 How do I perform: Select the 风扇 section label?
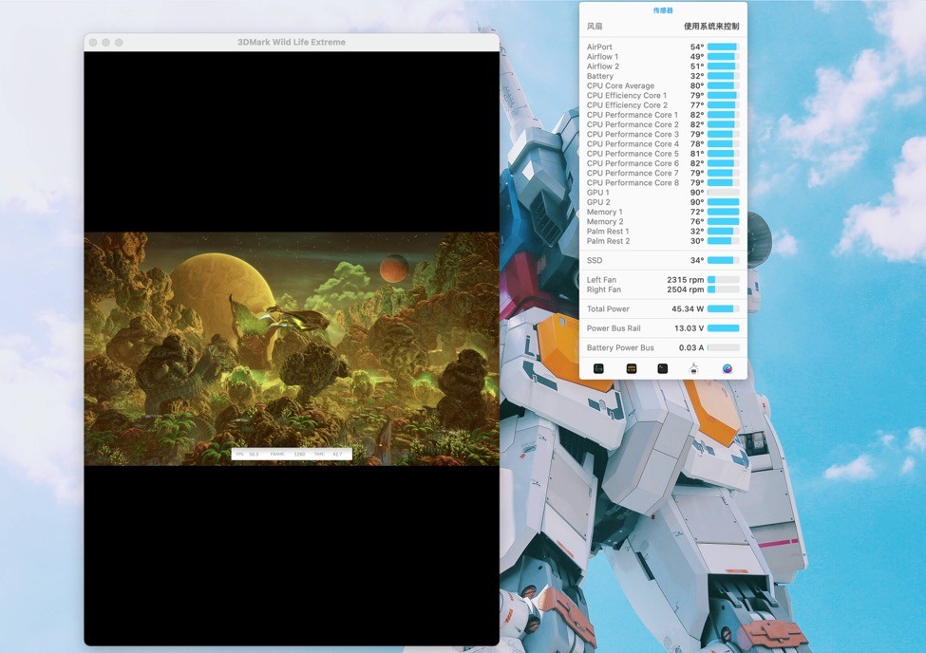[x=595, y=26]
